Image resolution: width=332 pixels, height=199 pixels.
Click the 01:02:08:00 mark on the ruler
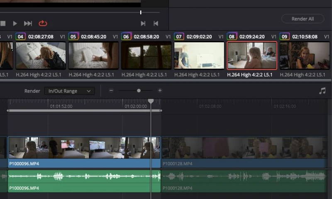pos(210,107)
